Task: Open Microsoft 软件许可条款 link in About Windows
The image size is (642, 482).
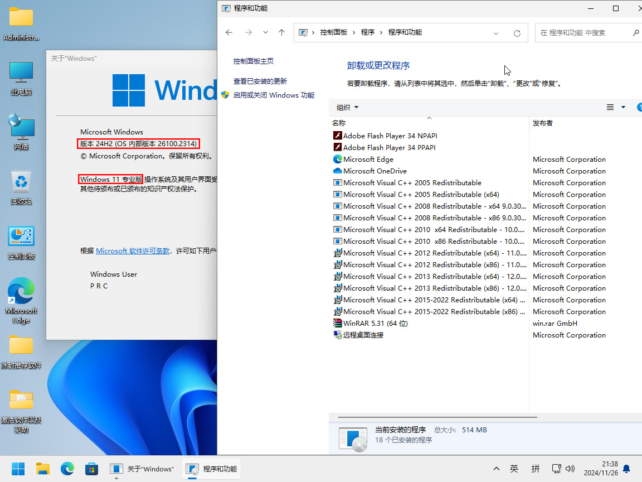Action: coord(133,251)
